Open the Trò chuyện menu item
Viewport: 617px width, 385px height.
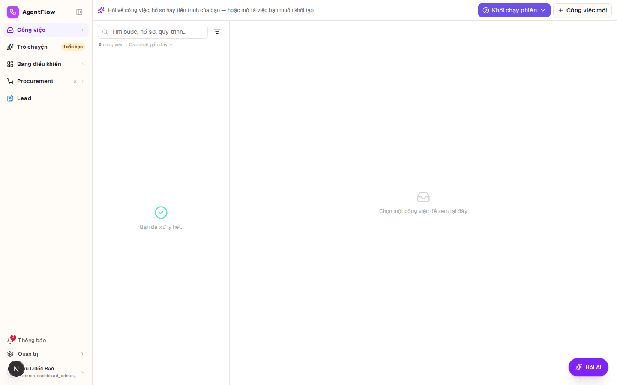pos(46,47)
